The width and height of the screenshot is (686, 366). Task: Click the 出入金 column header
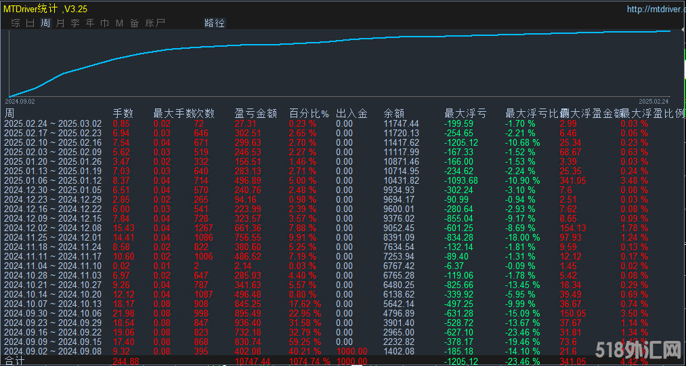(351, 113)
